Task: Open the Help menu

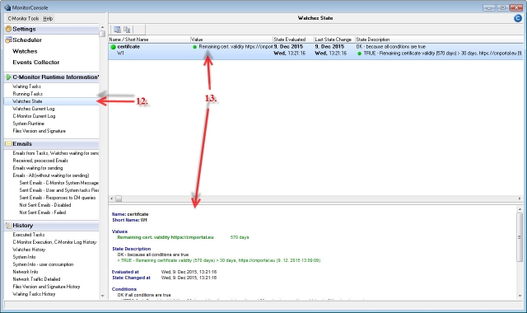Action: click(48, 18)
